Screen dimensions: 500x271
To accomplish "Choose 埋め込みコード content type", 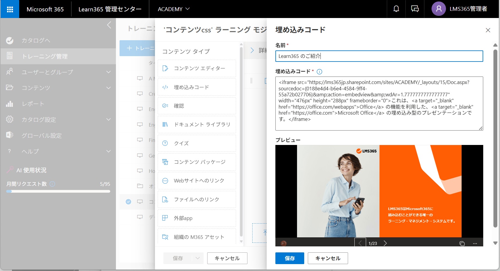I will (197, 87).
